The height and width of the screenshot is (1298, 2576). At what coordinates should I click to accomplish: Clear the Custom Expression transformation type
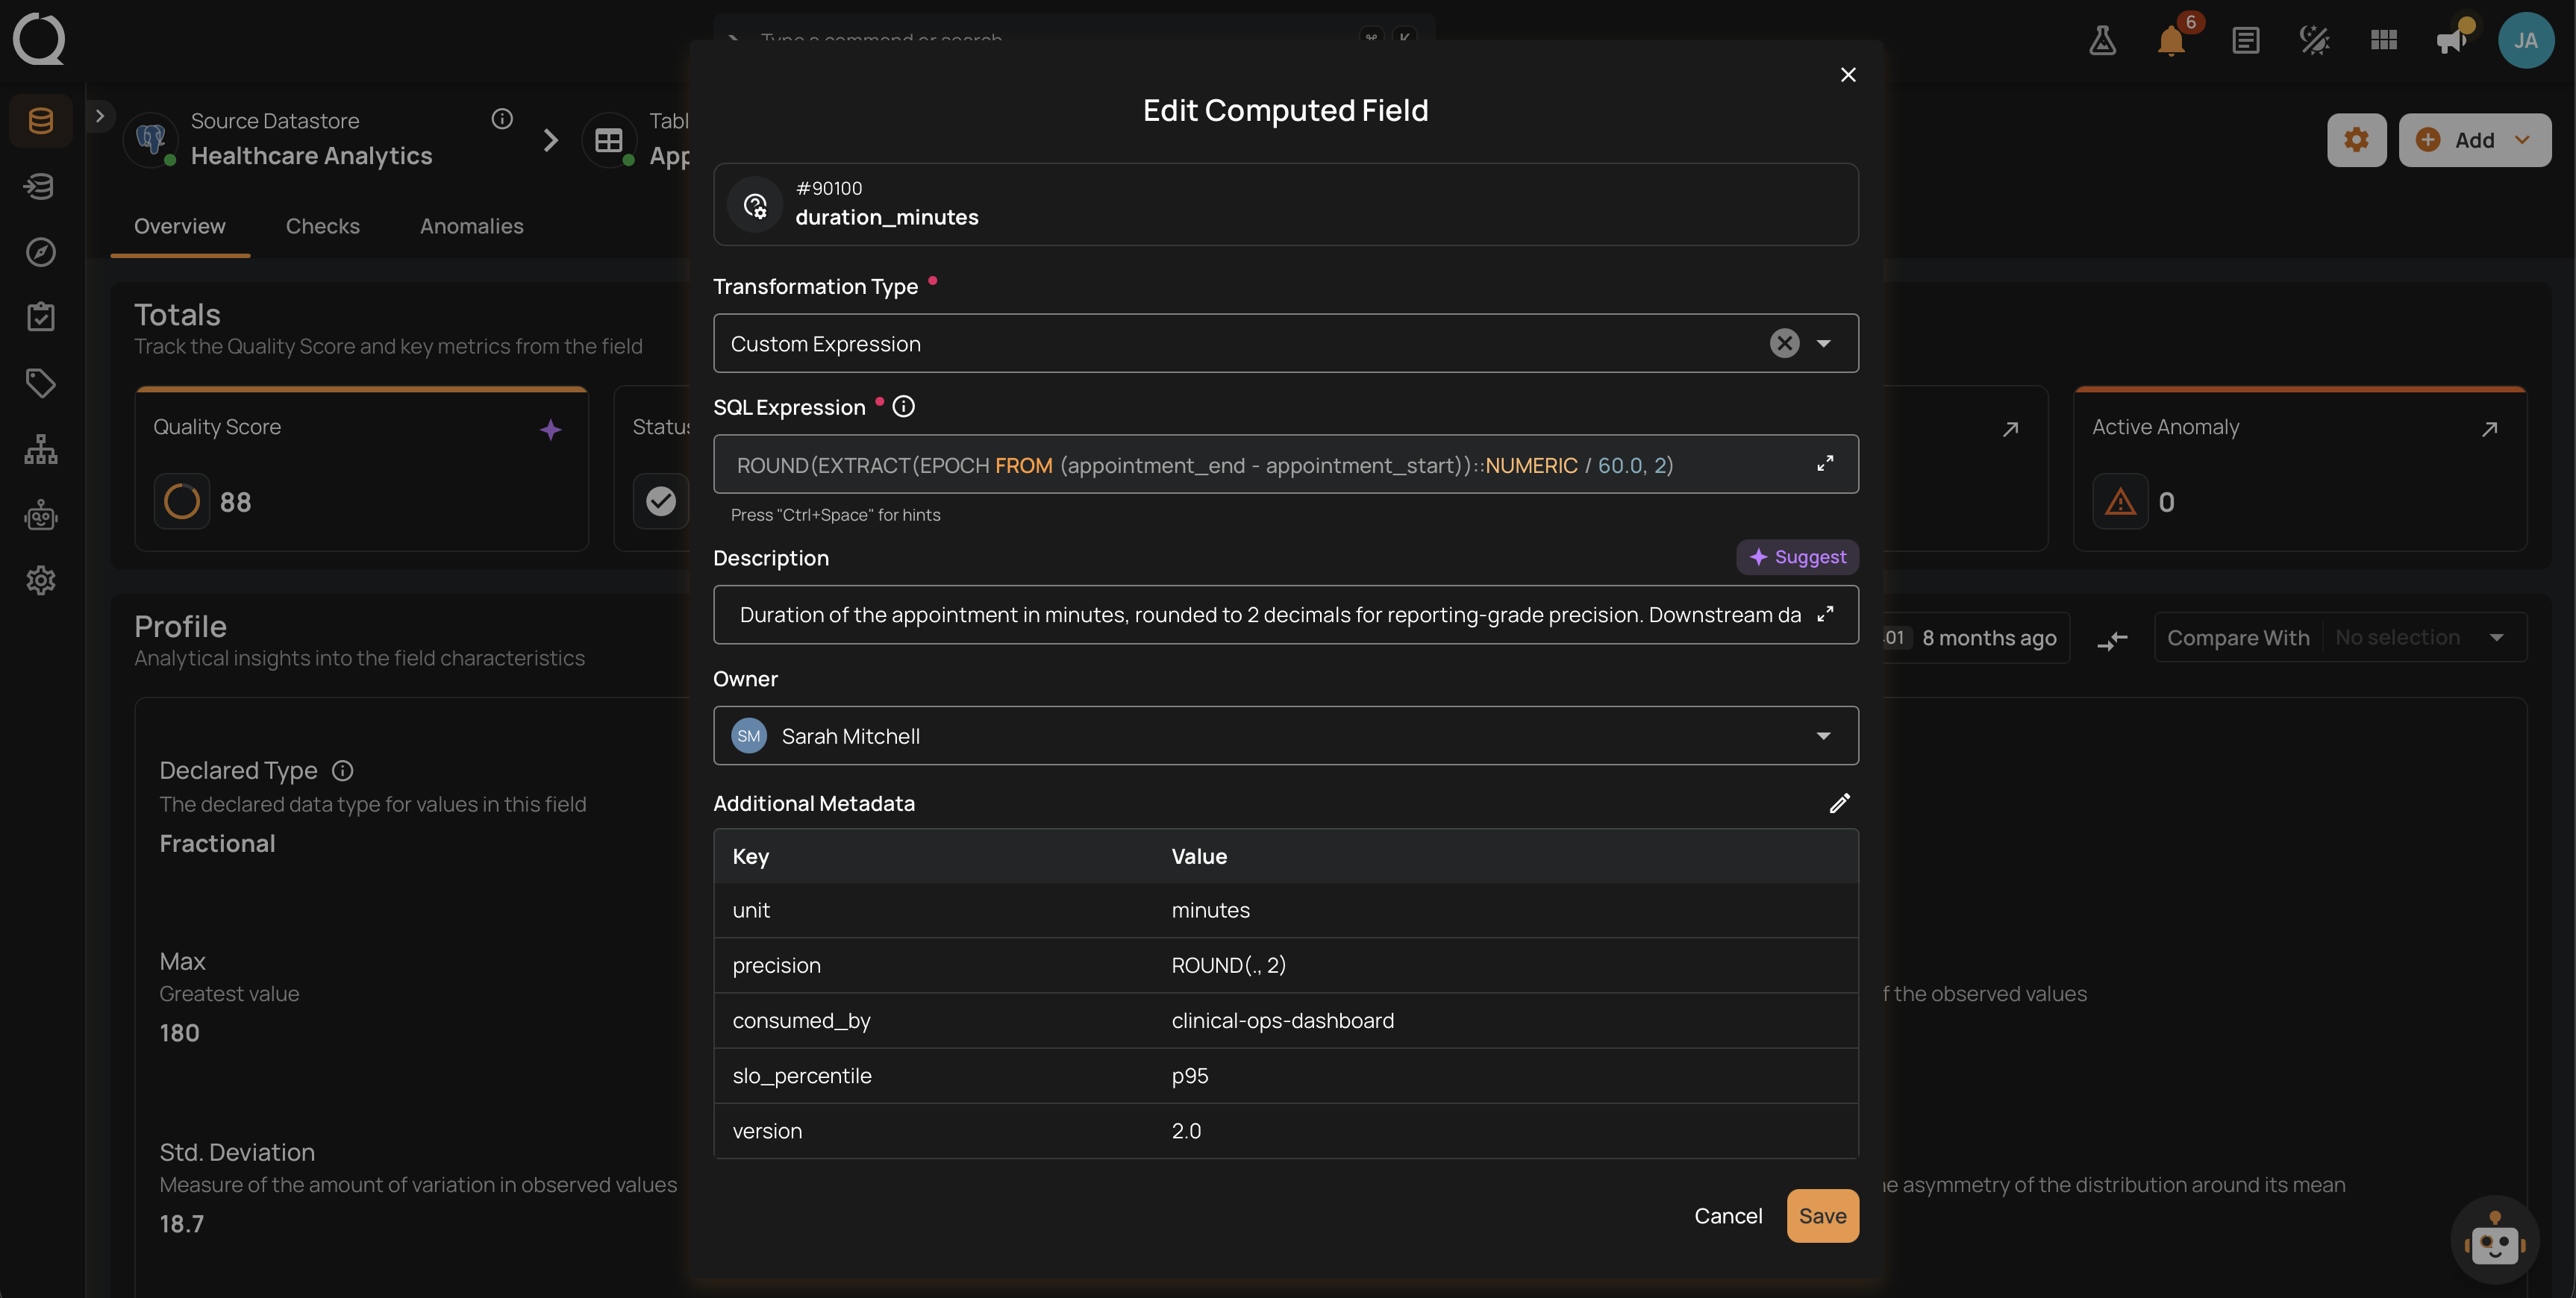click(x=1784, y=343)
